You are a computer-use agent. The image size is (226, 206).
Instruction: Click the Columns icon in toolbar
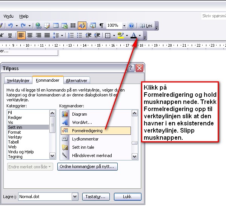click(73, 26)
